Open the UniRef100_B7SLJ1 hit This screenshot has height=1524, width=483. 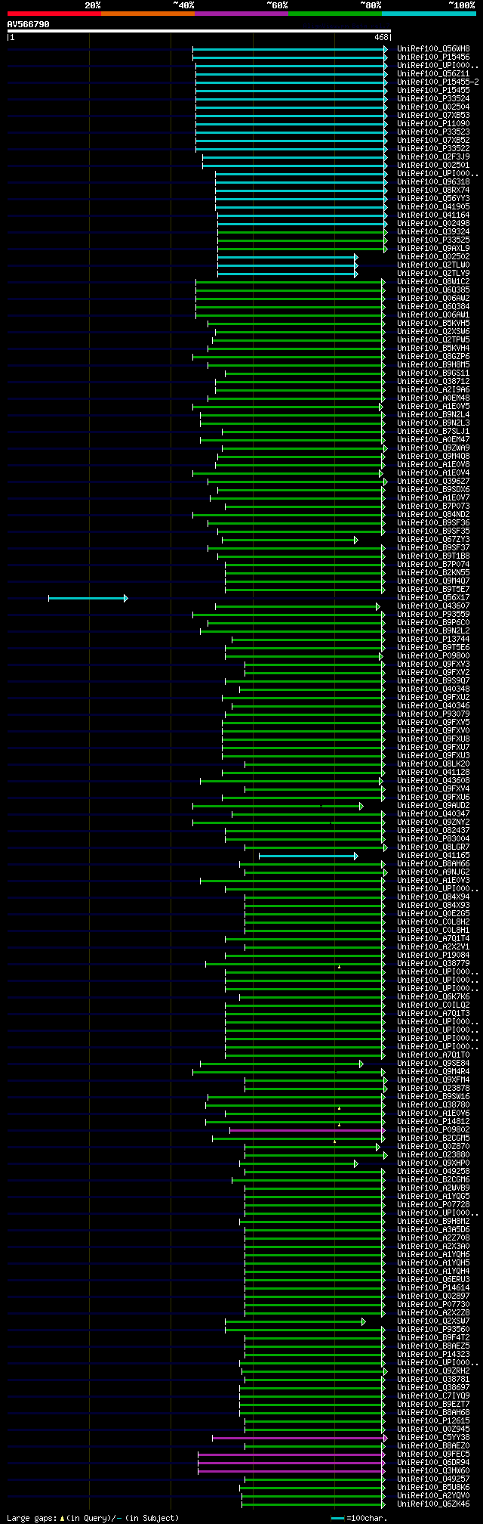(x=433, y=431)
